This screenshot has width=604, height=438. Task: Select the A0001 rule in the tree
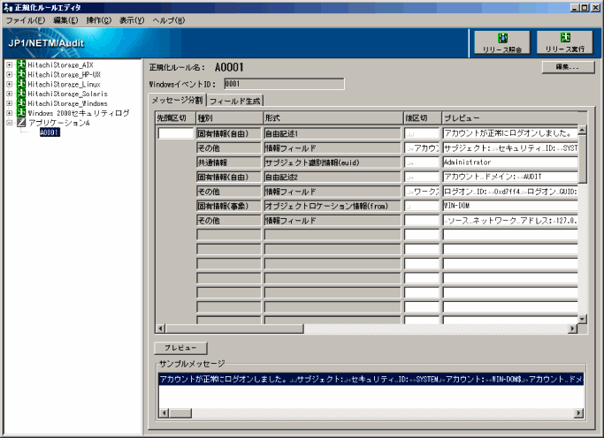(x=50, y=132)
